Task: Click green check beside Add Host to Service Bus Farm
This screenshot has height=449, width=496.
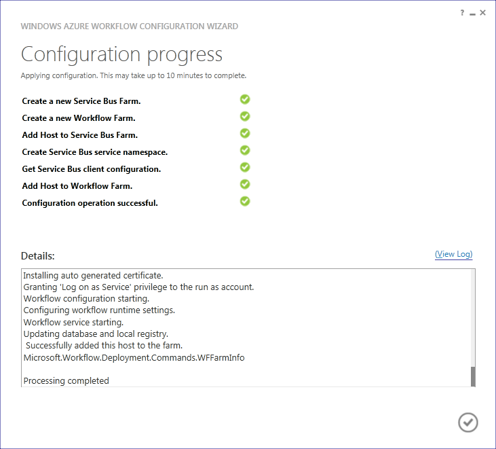Action: coord(245,133)
